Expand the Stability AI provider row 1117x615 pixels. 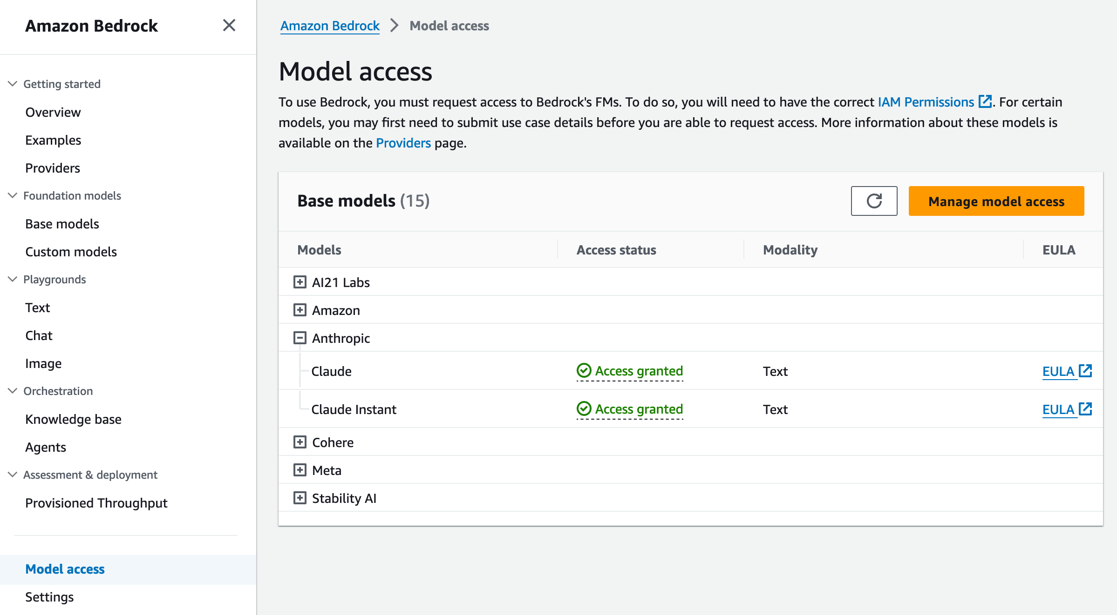(300, 498)
